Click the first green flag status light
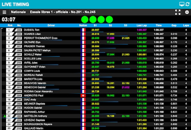 tap(85, 19)
